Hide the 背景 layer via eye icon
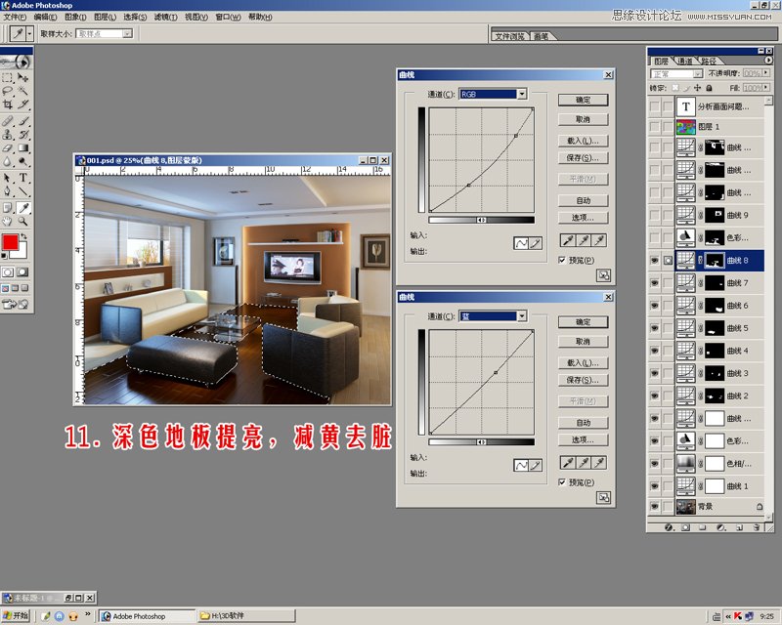 pyautogui.click(x=654, y=507)
